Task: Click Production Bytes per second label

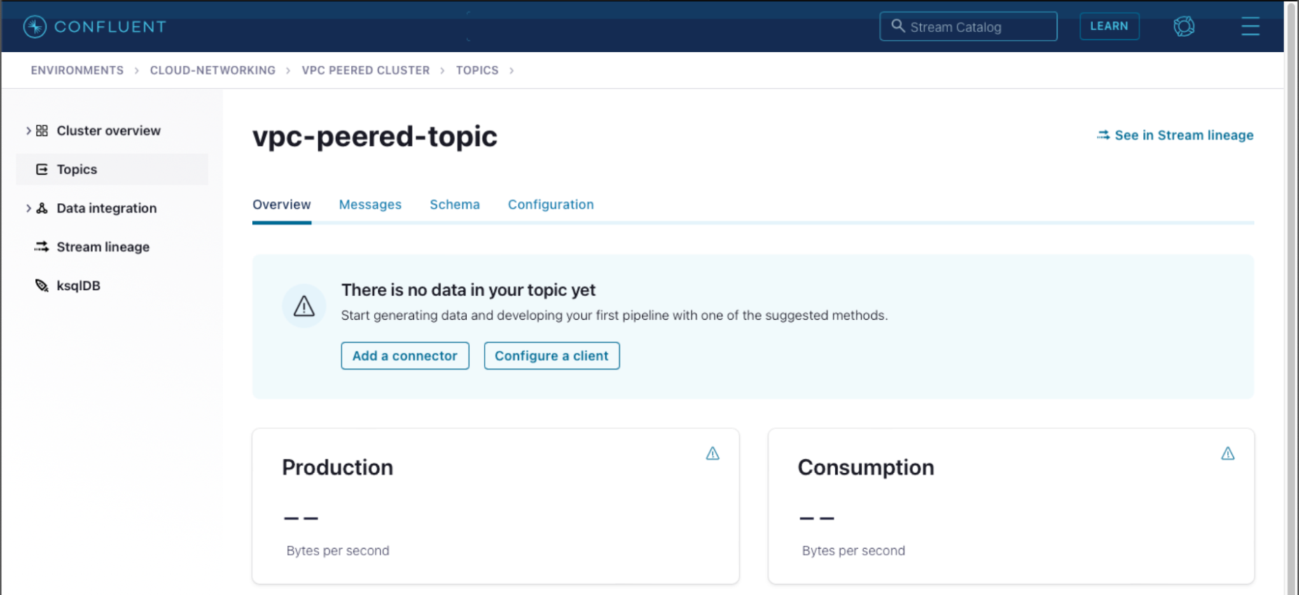Action: click(x=338, y=551)
